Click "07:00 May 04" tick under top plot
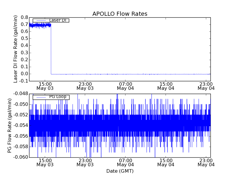Image resolution: width=234 pixels, height=175 pixels. [x=125, y=86]
